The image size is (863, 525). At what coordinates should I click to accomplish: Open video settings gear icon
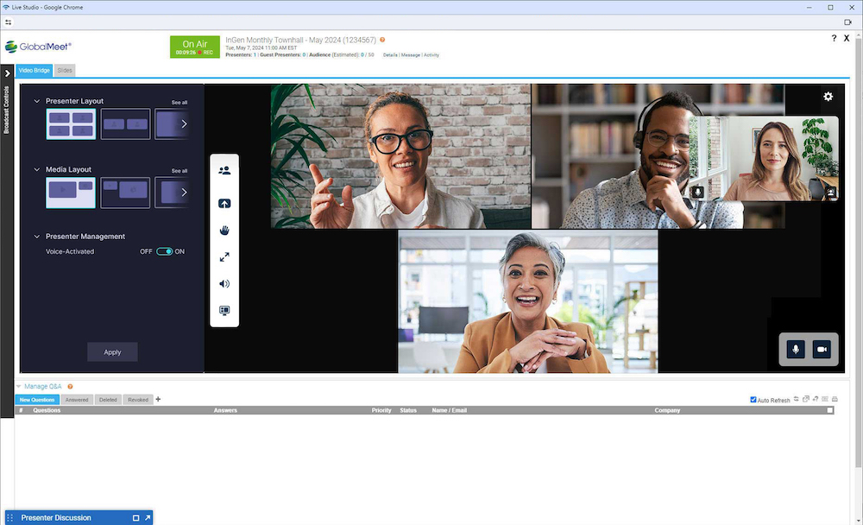coord(828,97)
